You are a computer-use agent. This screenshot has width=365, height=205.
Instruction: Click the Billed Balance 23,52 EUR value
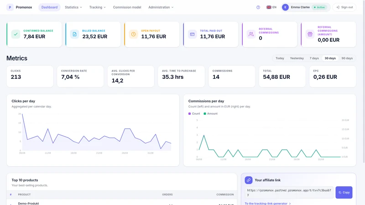point(95,36)
